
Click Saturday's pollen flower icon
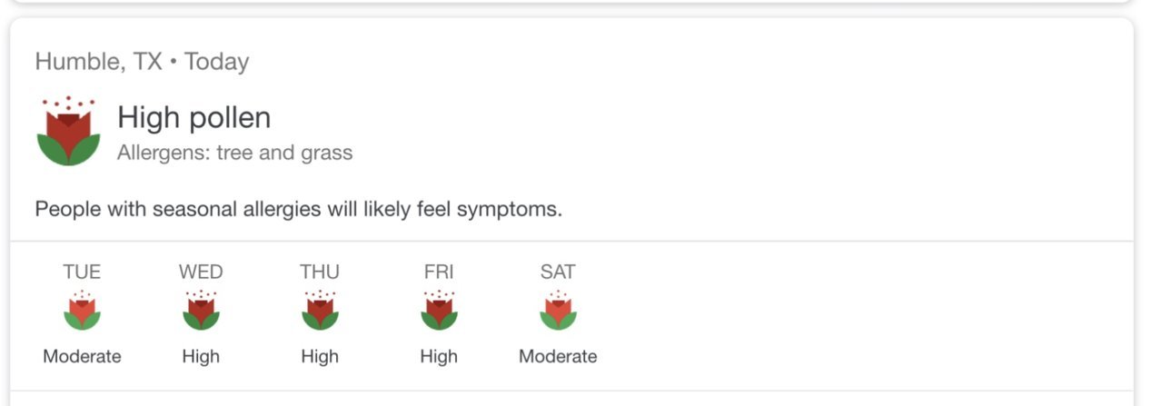point(558,311)
